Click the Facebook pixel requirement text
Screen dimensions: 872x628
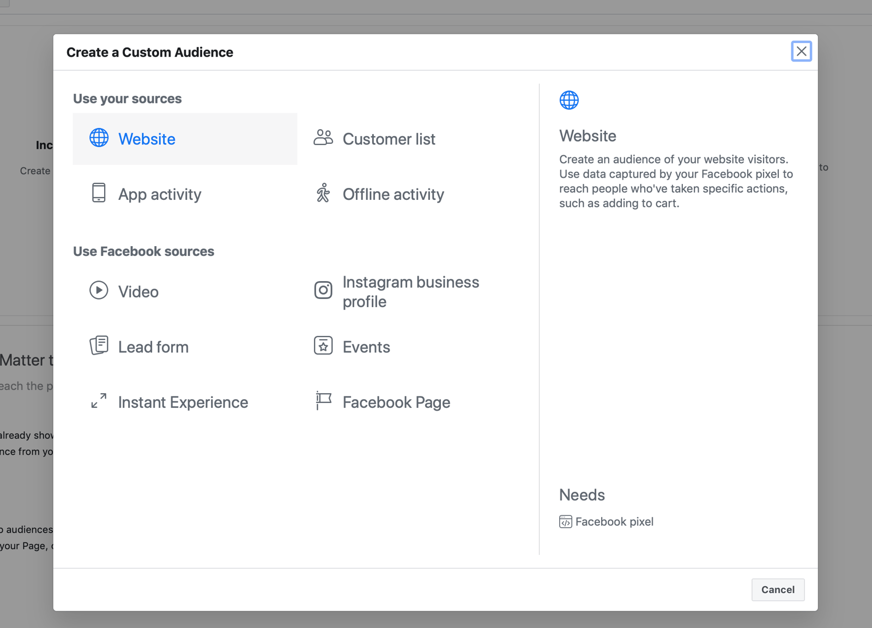614,522
